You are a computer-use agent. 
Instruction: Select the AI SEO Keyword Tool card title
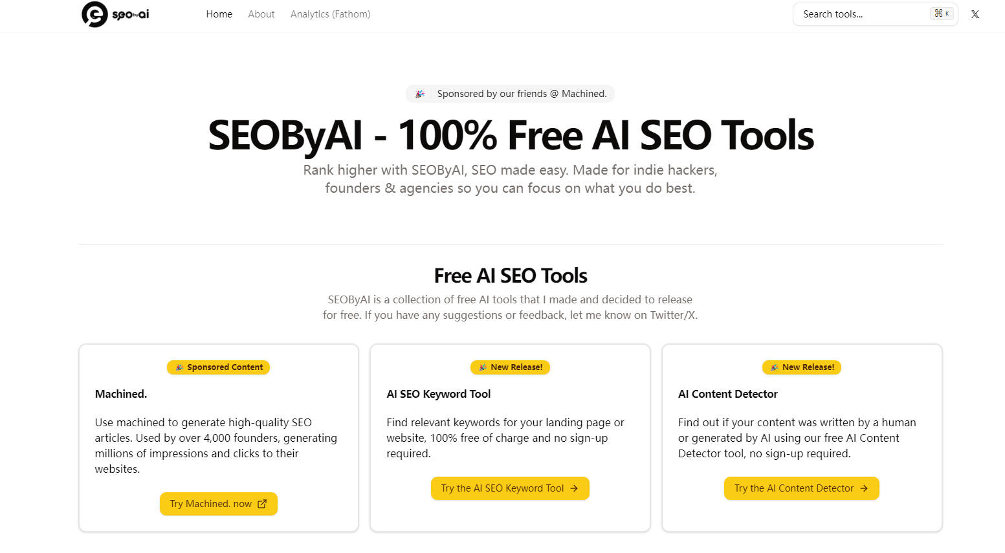[439, 394]
